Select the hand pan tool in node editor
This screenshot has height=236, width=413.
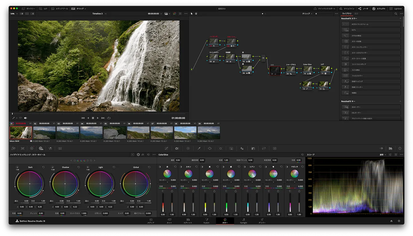coord(196,13)
